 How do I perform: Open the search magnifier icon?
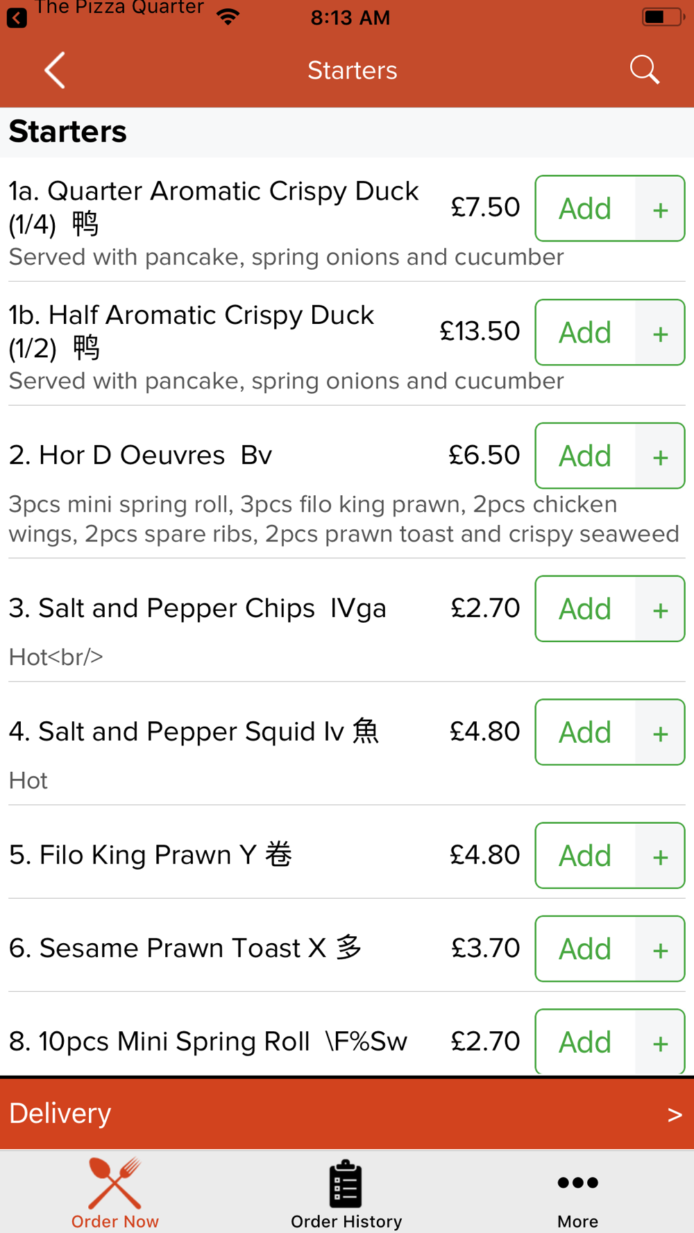click(644, 70)
